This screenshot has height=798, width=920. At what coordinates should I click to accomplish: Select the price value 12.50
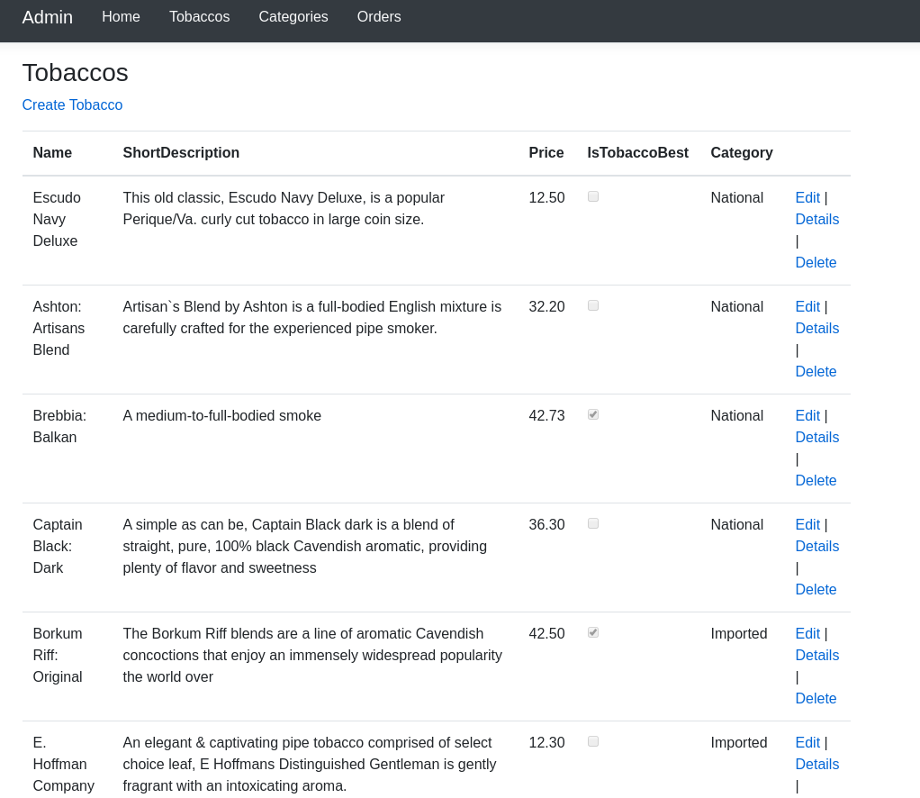tap(546, 197)
